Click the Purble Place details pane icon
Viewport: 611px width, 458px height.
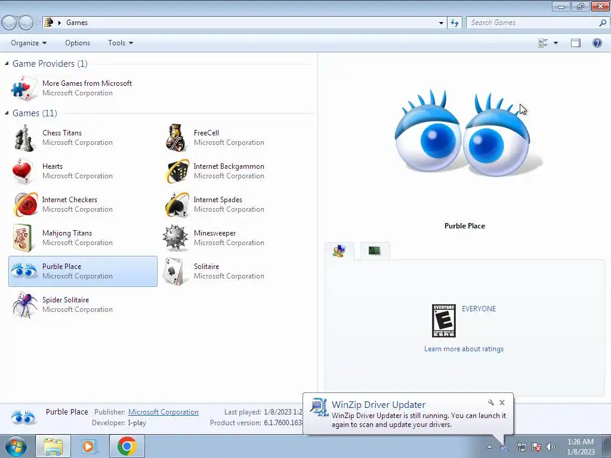click(23, 418)
